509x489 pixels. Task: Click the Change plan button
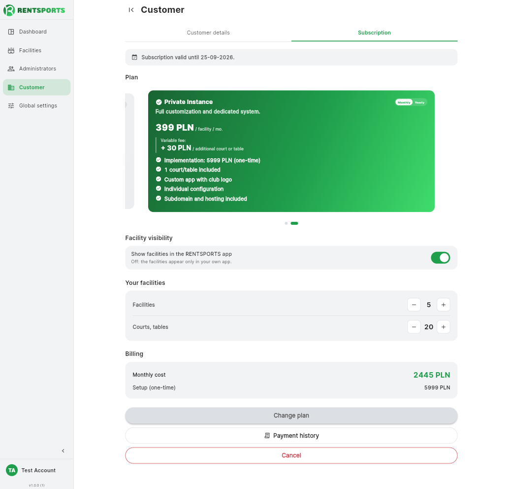291,416
